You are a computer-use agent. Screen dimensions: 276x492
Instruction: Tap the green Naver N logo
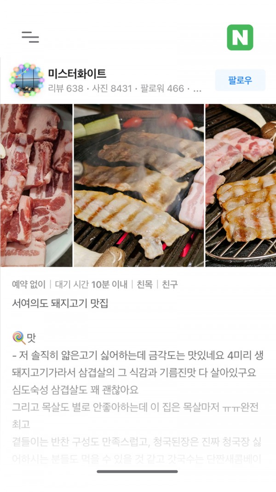tap(240, 37)
